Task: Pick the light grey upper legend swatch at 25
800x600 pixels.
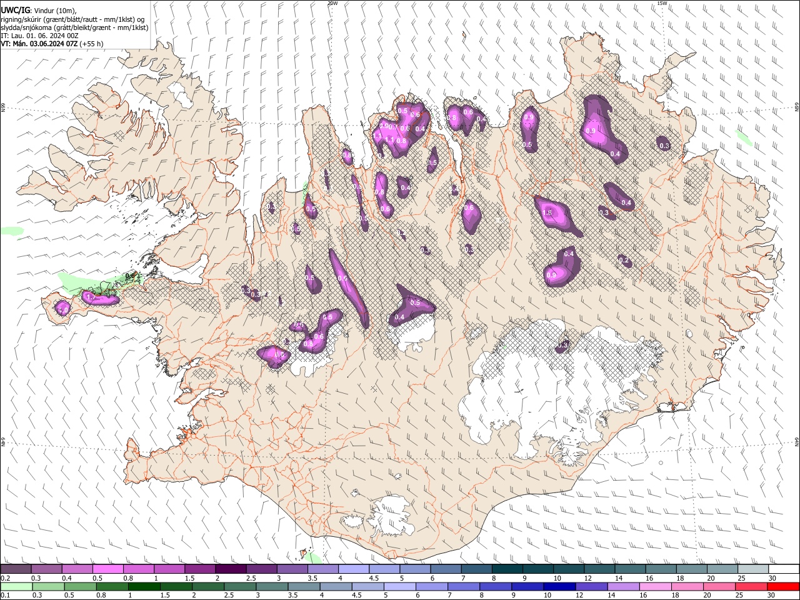Action: (752, 569)
